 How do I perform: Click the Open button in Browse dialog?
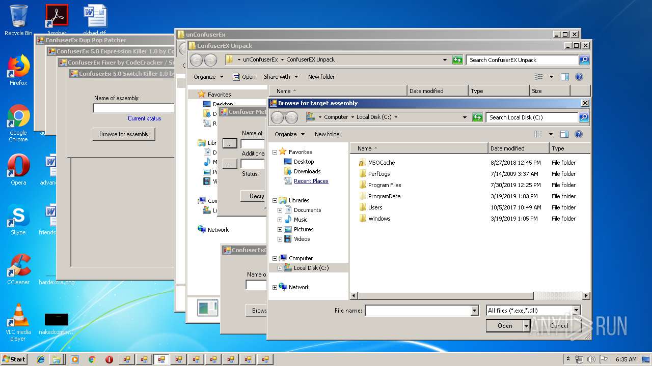pyautogui.click(x=505, y=326)
